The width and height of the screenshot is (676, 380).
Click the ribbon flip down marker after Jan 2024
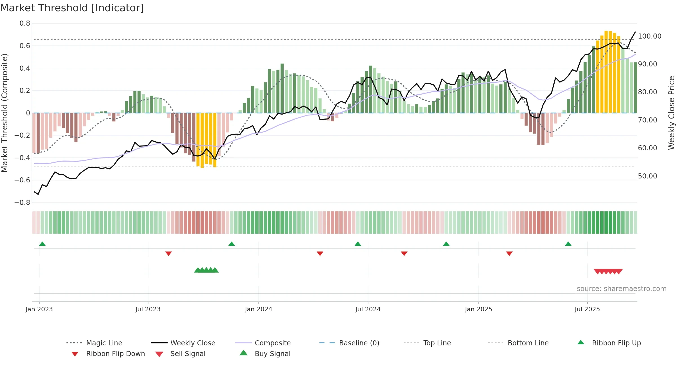pos(320,254)
